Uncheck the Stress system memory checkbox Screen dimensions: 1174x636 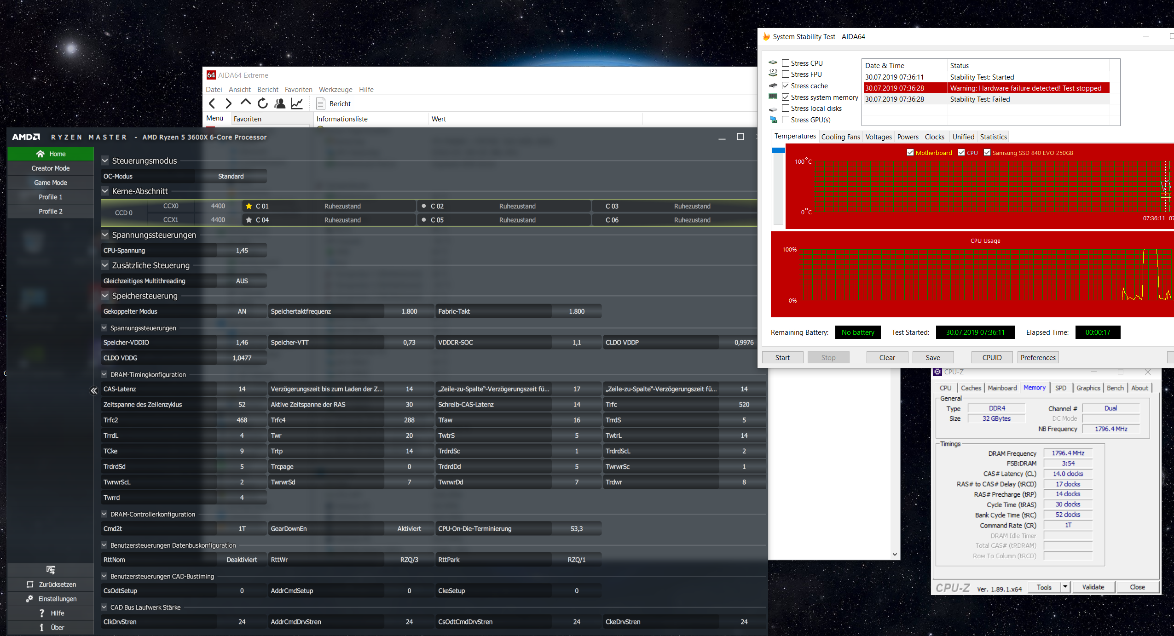tap(786, 97)
